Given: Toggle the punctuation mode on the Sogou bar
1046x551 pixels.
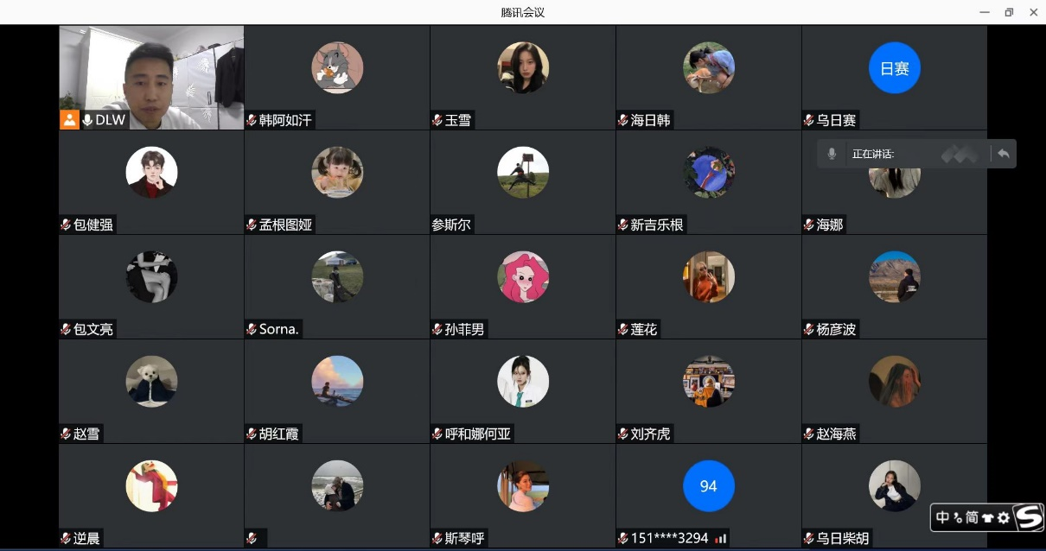Looking at the screenshot, I should [x=958, y=518].
